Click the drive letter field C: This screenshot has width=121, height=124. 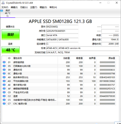pyautogui.click(x=62, y=44)
